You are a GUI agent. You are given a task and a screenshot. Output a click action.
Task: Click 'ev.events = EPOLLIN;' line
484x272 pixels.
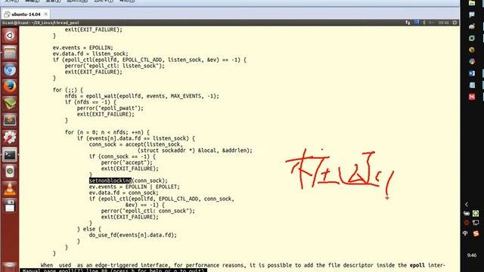83,48
